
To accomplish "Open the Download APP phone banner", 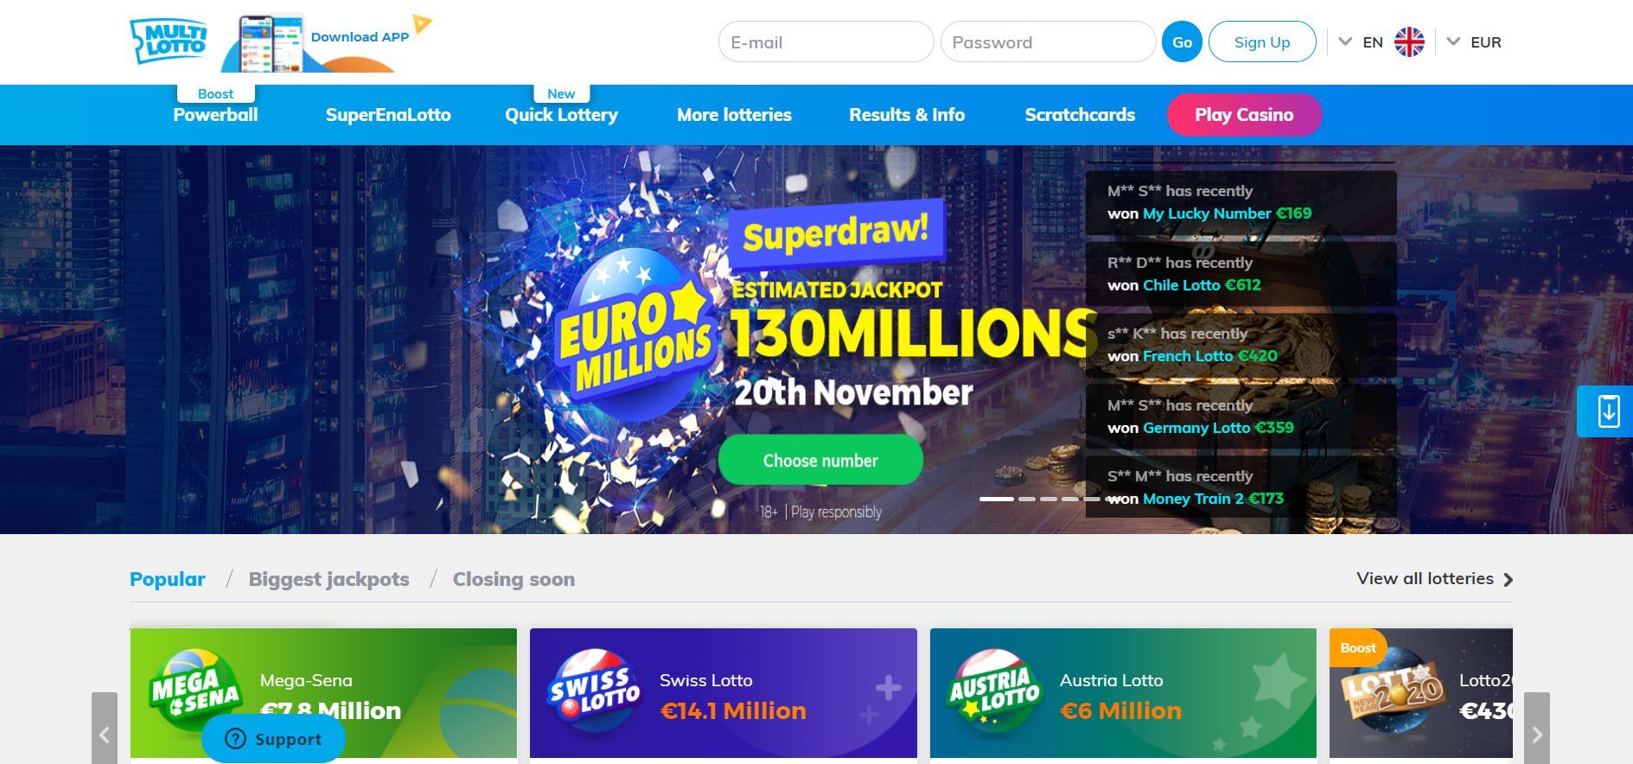I will (326, 43).
